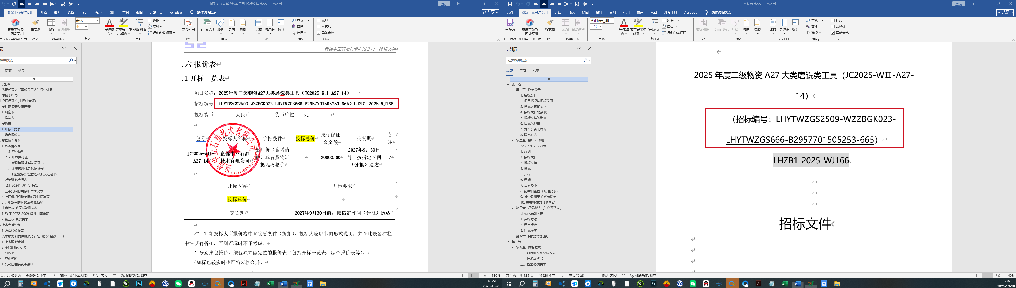This screenshot has height=288, width=1016.
Task: Open 多级列表 multilevel list in the left window
Action: click(140, 27)
